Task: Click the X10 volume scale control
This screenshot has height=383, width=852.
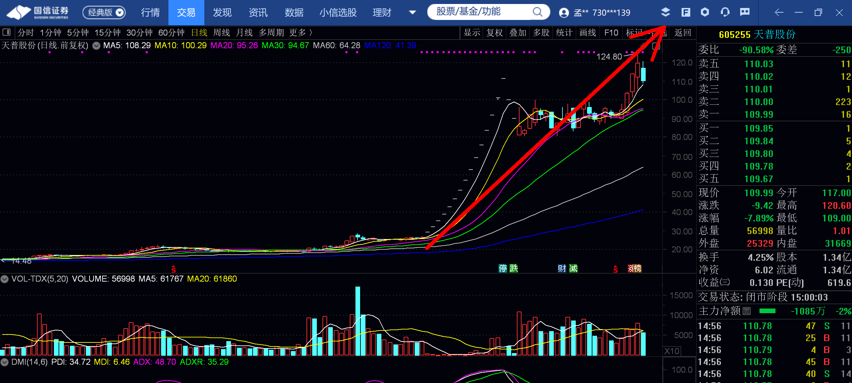Action: pyautogui.click(x=672, y=351)
